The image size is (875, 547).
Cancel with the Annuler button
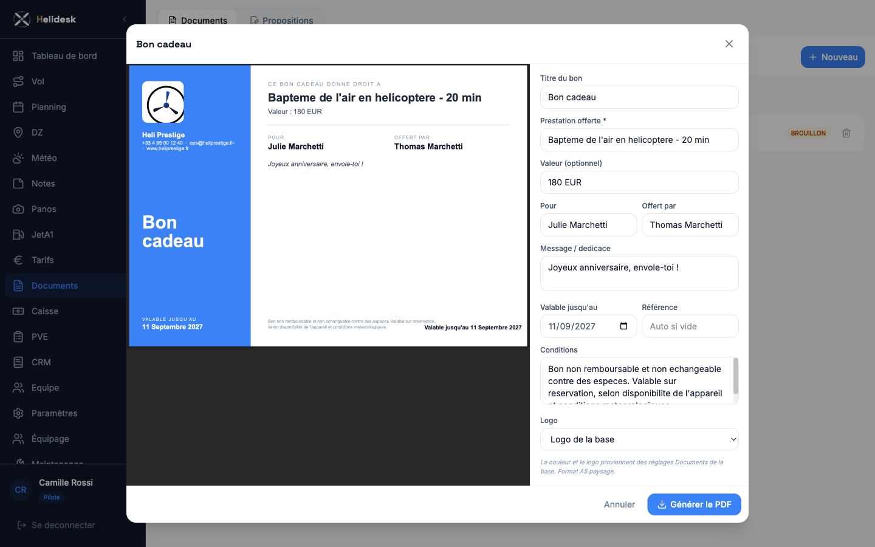[619, 504]
